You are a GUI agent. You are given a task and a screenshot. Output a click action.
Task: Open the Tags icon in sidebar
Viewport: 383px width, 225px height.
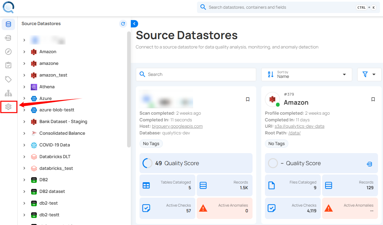tap(8, 79)
